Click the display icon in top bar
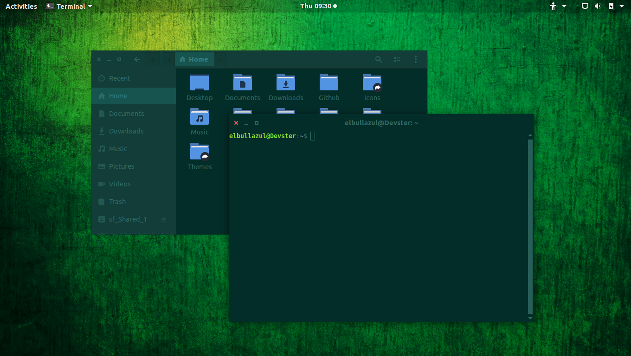The height and width of the screenshot is (356, 631). pos(585,6)
